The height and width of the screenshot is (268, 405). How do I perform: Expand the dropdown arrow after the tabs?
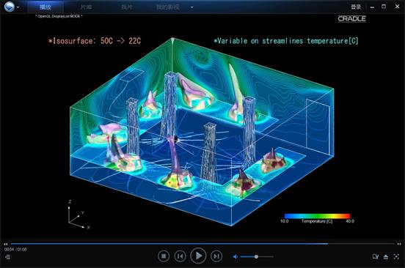click(x=192, y=7)
